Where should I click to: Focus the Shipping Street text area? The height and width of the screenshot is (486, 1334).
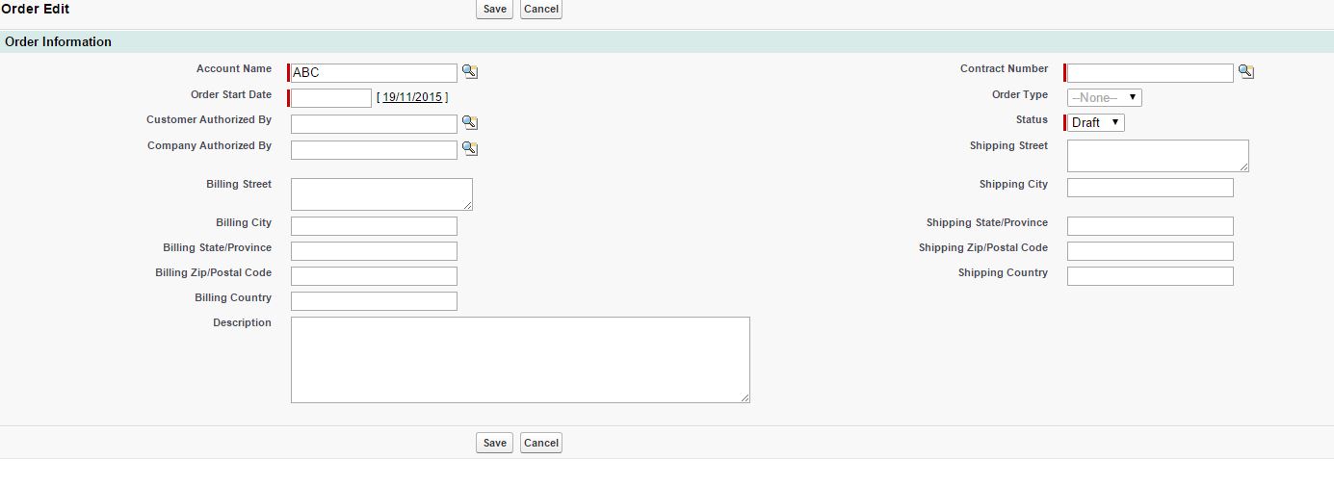click(1158, 156)
